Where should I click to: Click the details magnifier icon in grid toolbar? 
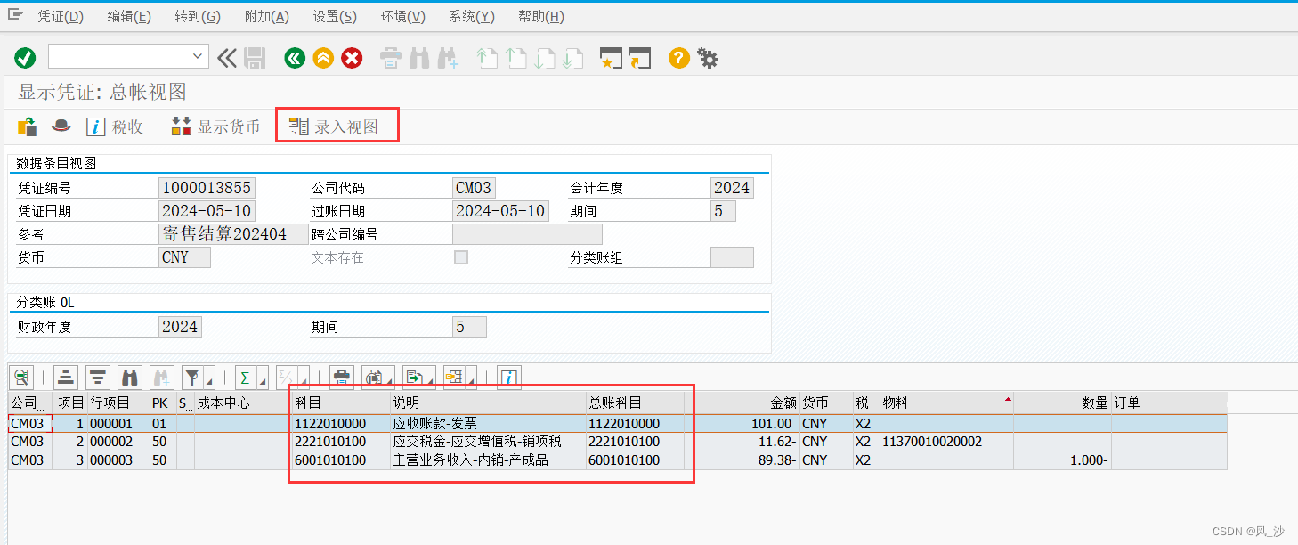[x=20, y=377]
